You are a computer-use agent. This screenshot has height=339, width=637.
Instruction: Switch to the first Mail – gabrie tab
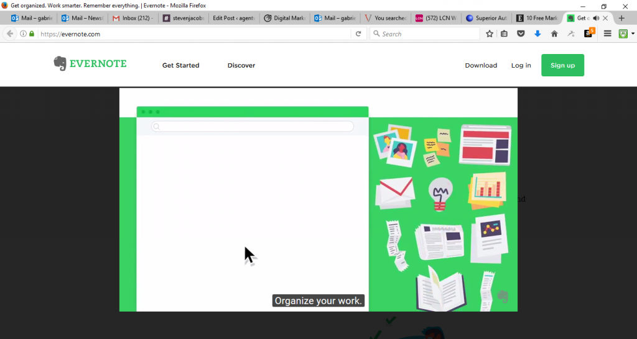pyautogui.click(x=32, y=18)
